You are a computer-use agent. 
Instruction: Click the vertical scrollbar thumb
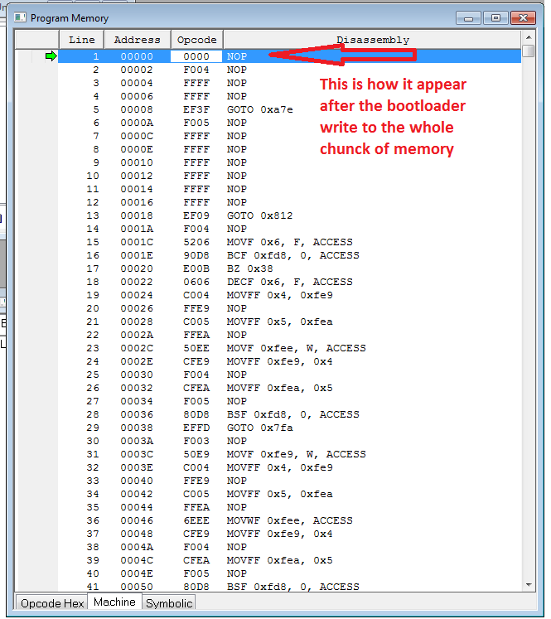[x=529, y=52]
